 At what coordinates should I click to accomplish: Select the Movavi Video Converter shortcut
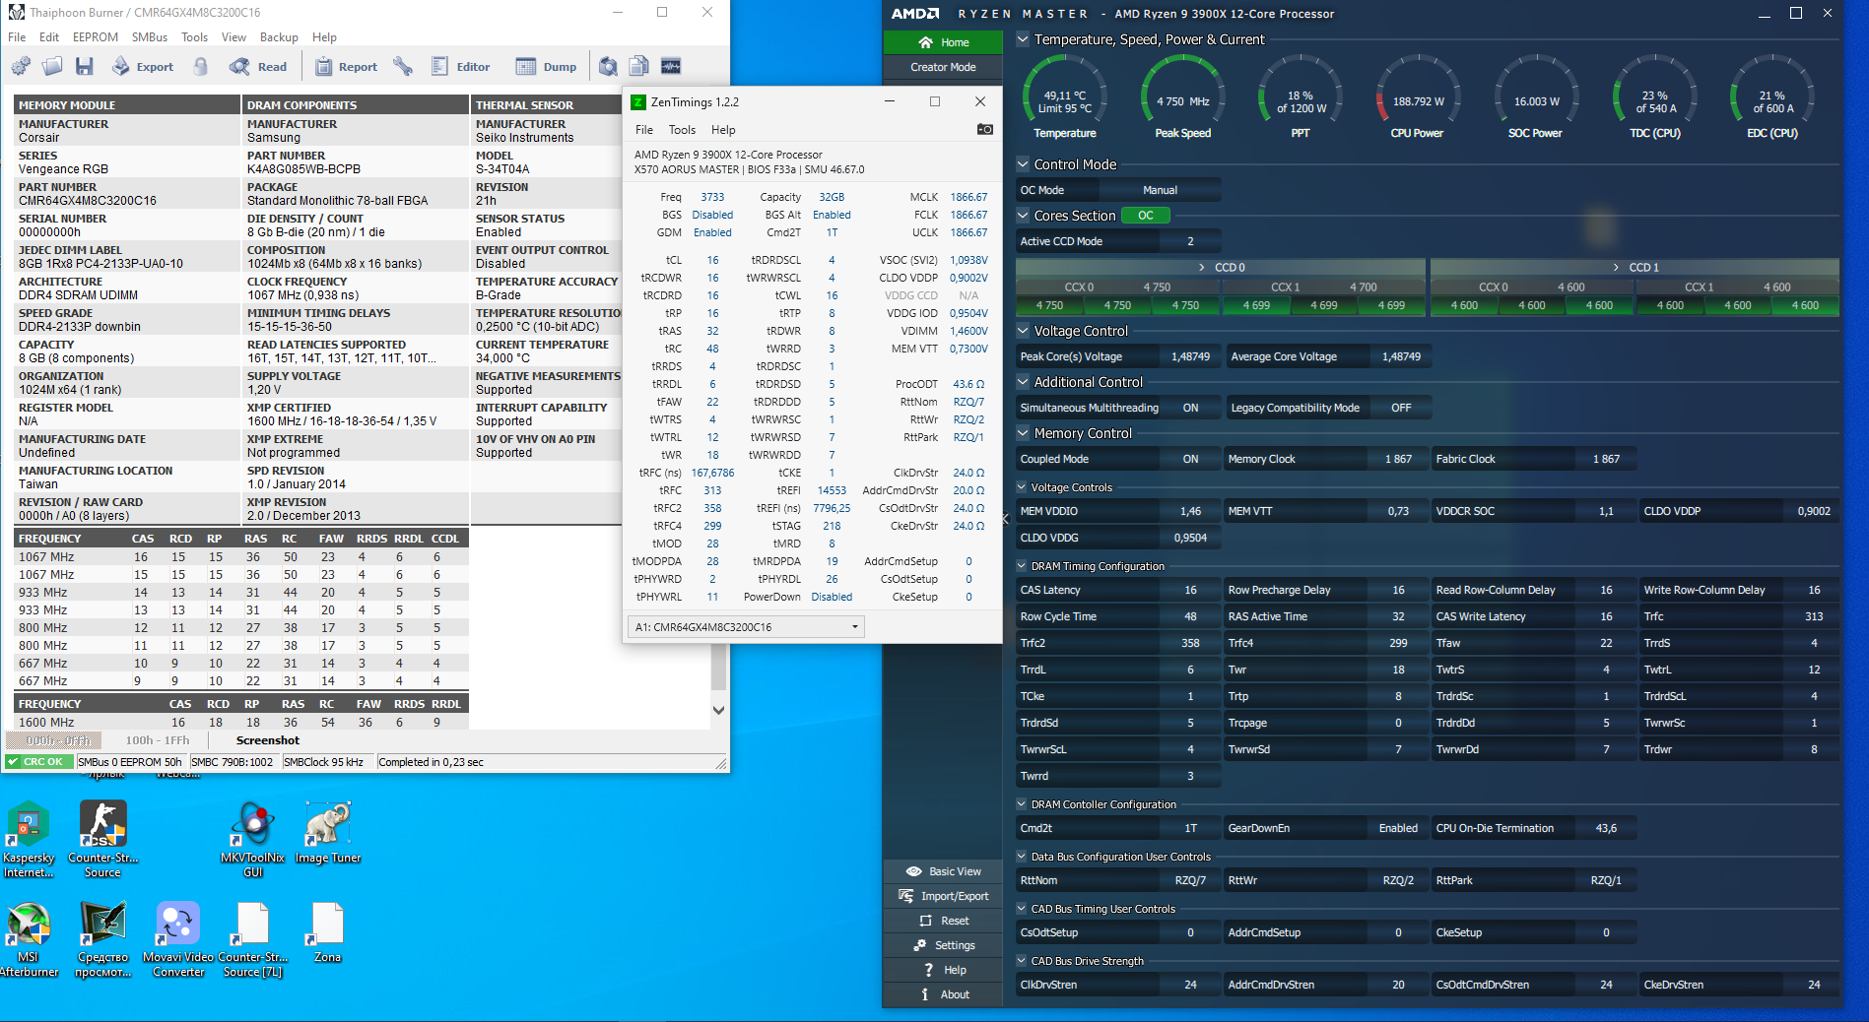178,939
